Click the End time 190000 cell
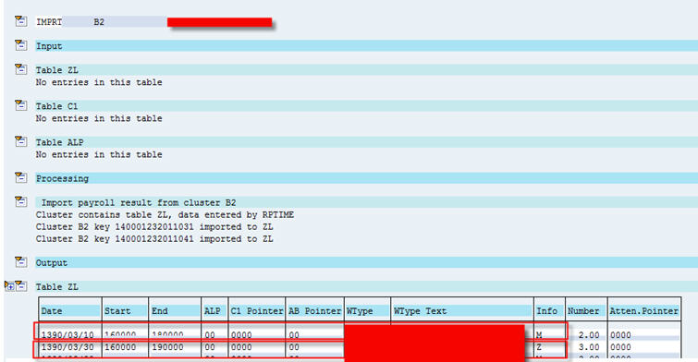This screenshot has width=698, height=362. tap(167, 347)
